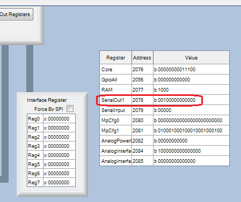Select value b 1000000000000000 at address 2084
The image size is (241, 202).
point(191,151)
